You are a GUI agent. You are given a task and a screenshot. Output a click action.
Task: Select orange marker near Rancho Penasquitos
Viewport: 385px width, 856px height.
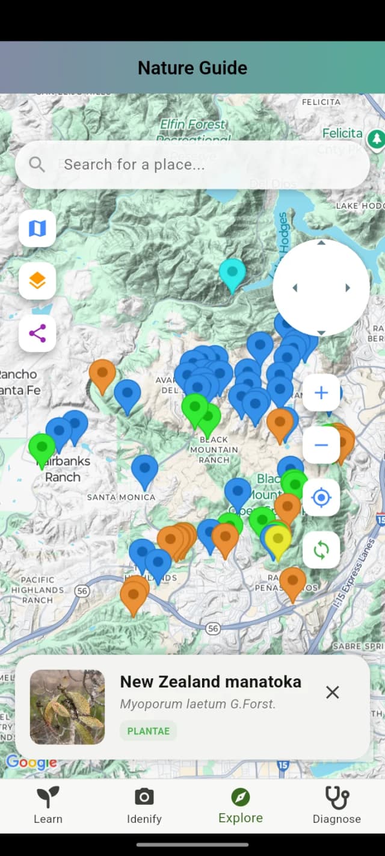(x=292, y=582)
